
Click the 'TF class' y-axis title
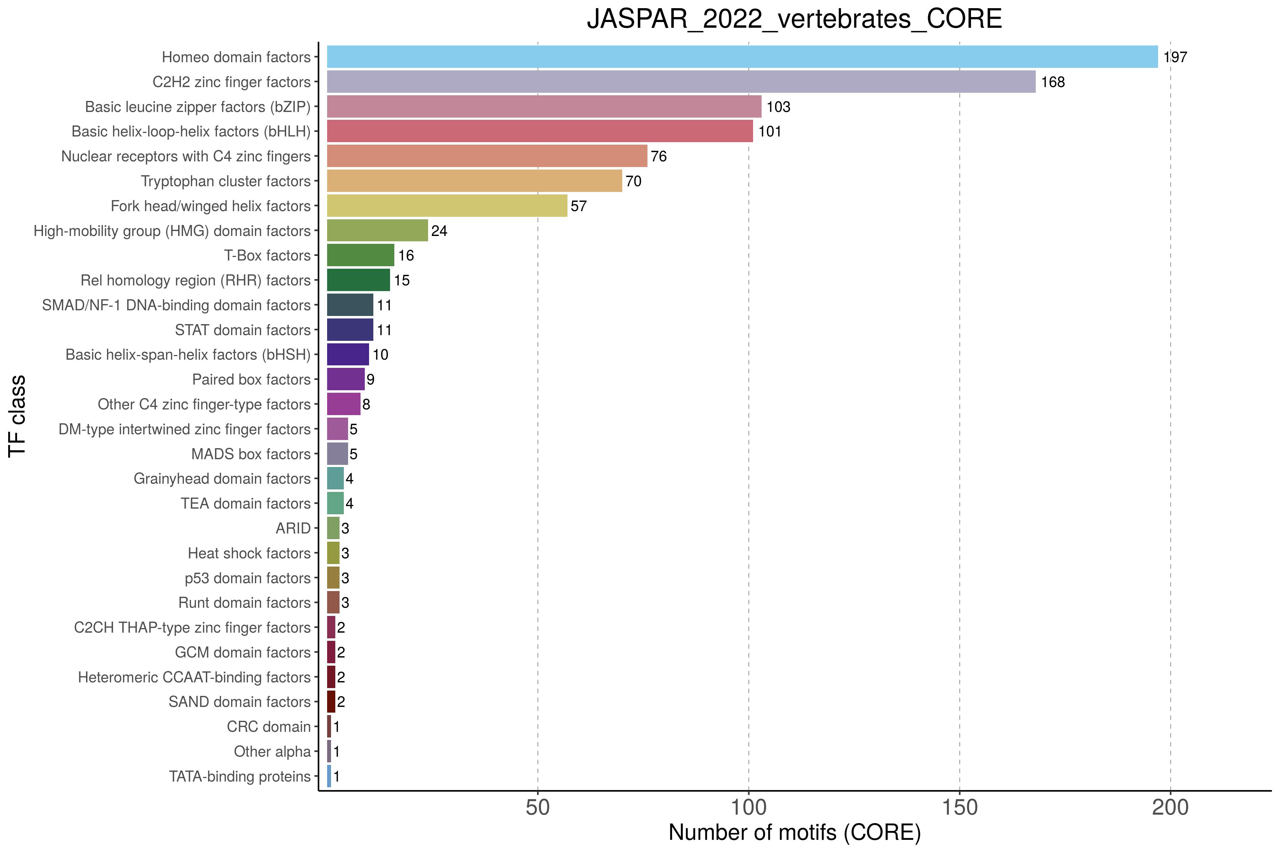point(17,416)
